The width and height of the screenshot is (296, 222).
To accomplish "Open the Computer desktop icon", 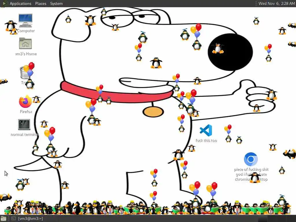I will tap(25, 20).
